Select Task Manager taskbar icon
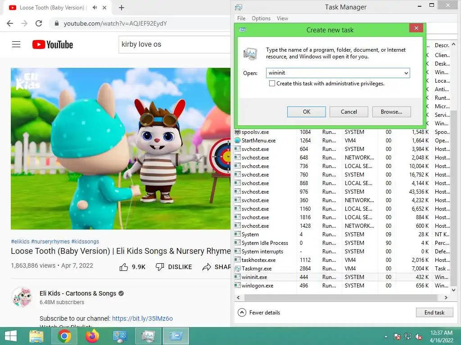 tap(148, 336)
